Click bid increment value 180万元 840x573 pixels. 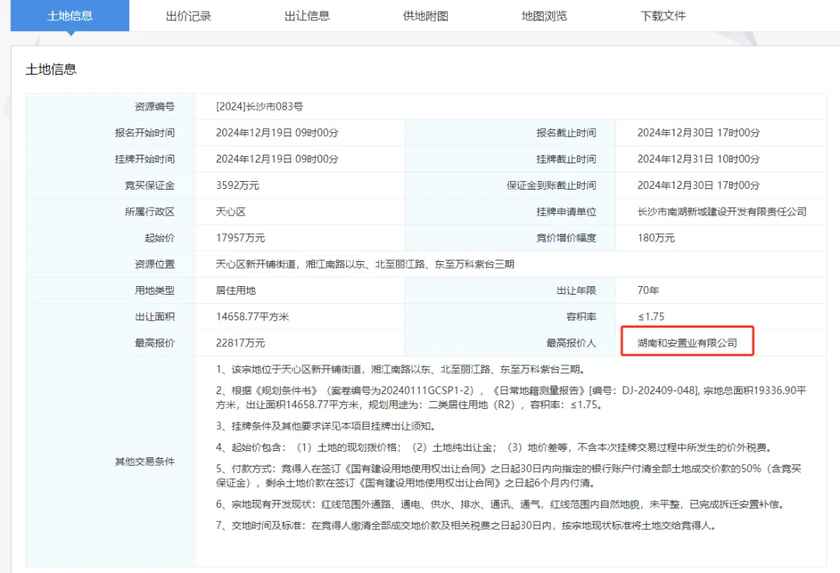(656, 238)
